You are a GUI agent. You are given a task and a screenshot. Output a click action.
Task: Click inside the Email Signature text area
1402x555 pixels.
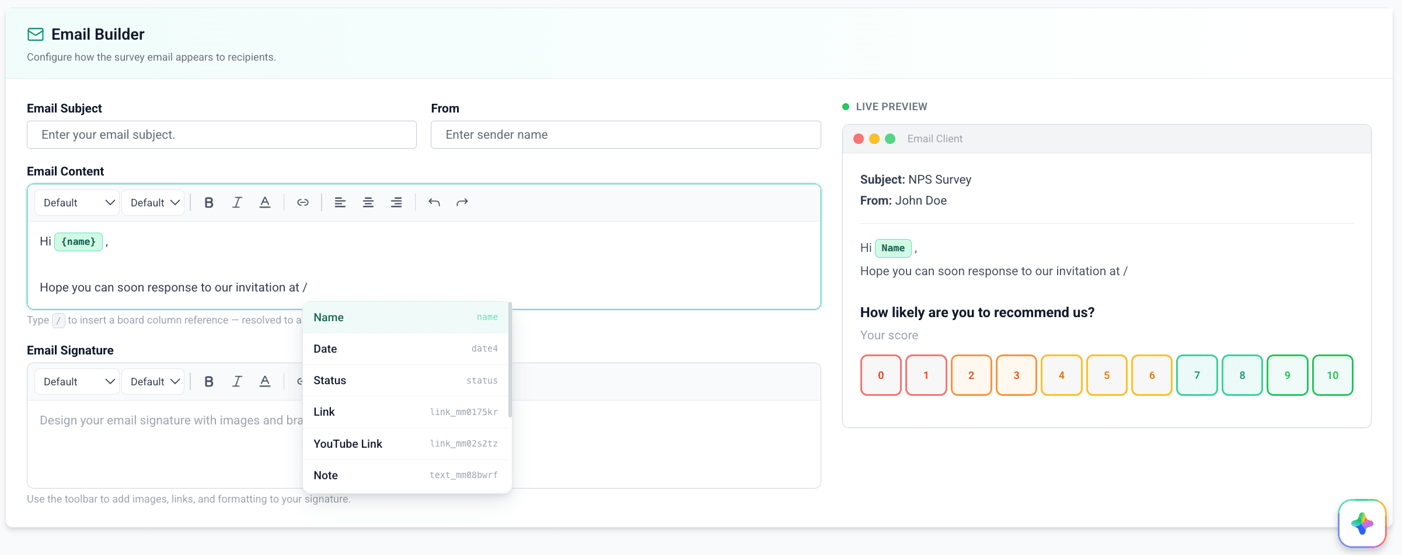pos(424,444)
